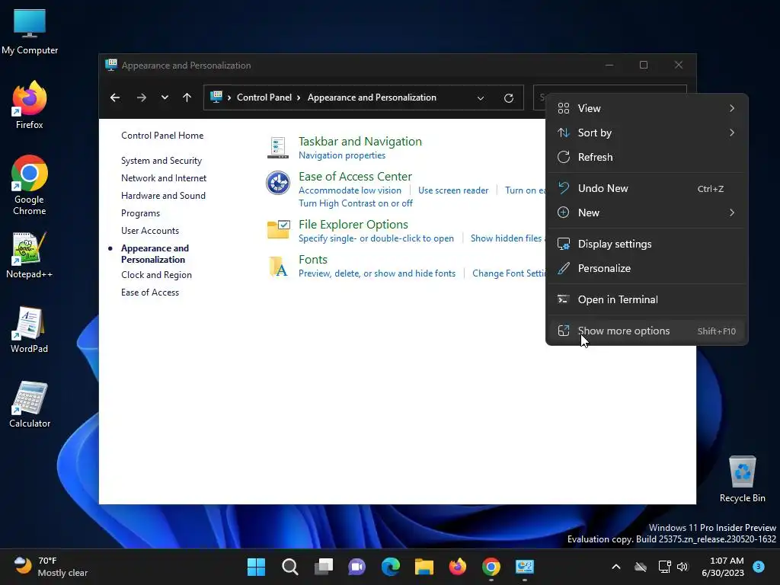
Task: Open the weather widget showing 70°F
Action: coord(51,567)
